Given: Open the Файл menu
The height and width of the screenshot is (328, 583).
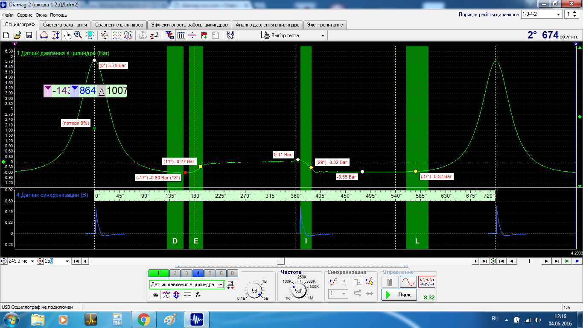Looking at the screenshot, I should (8, 15).
